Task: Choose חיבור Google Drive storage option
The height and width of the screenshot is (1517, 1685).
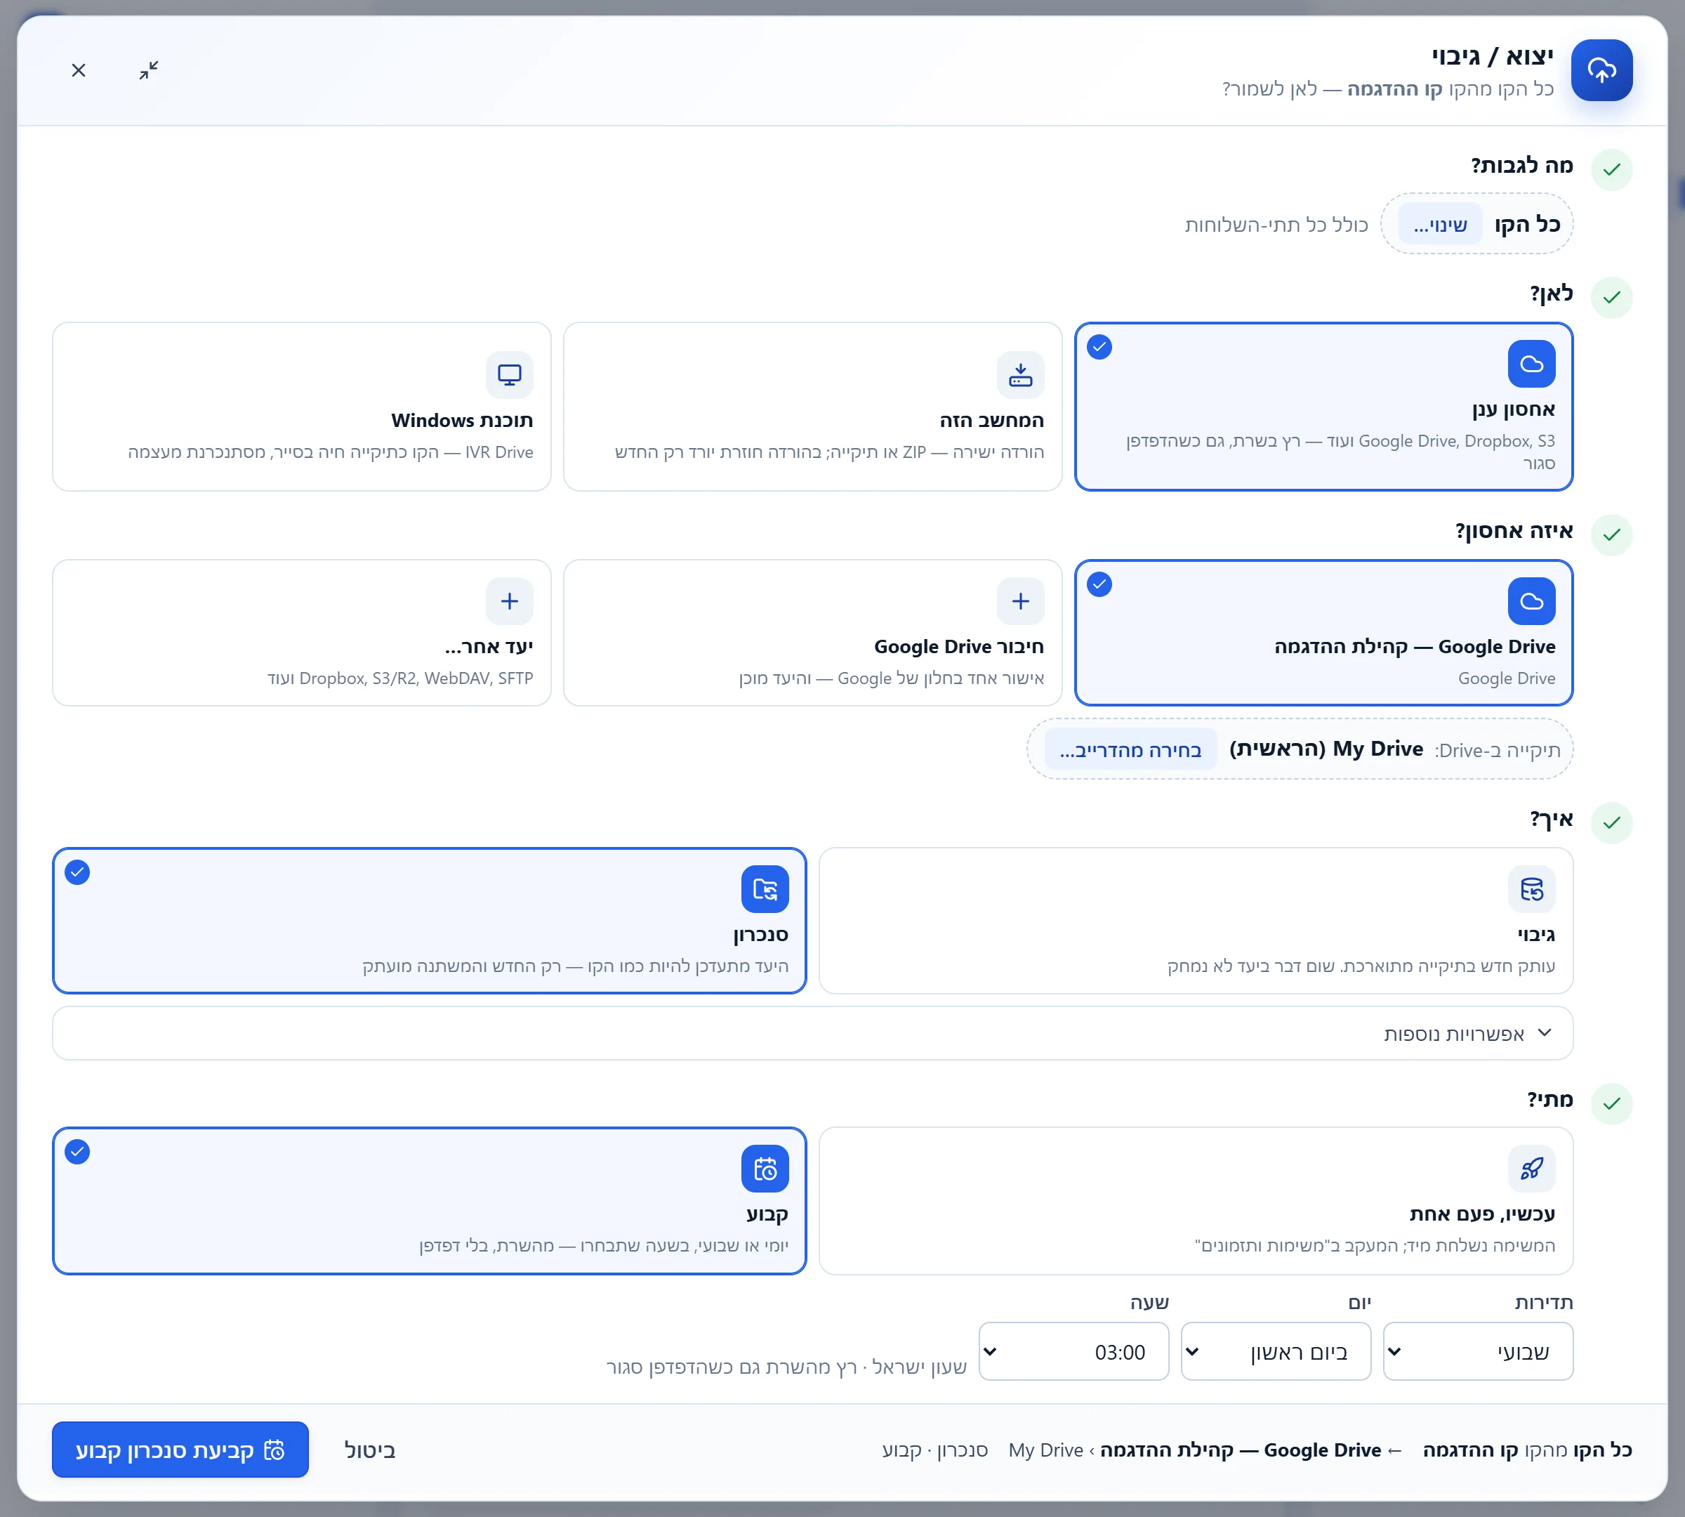Action: [x=812, y=633]
